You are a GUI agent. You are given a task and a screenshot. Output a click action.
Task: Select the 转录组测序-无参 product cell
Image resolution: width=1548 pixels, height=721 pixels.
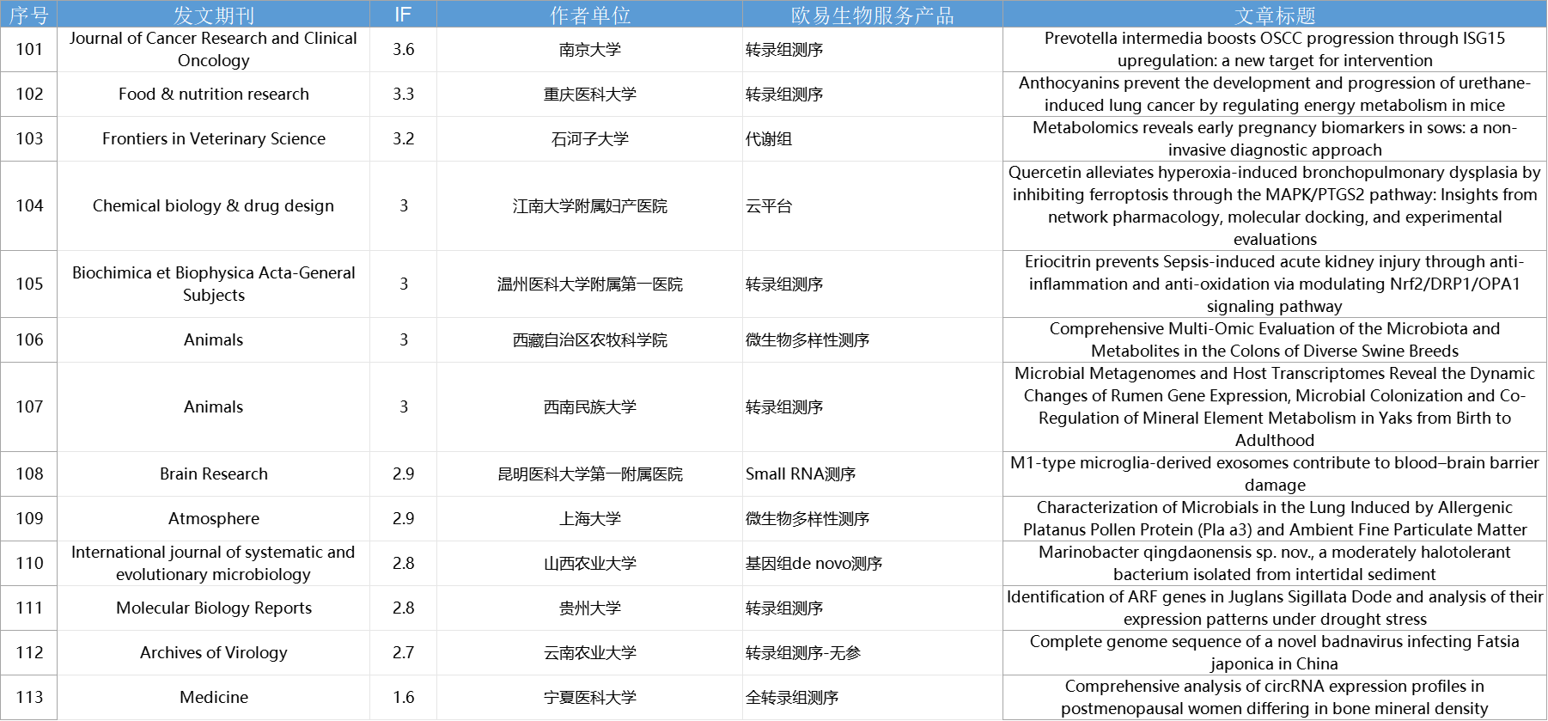click(873, 653)
